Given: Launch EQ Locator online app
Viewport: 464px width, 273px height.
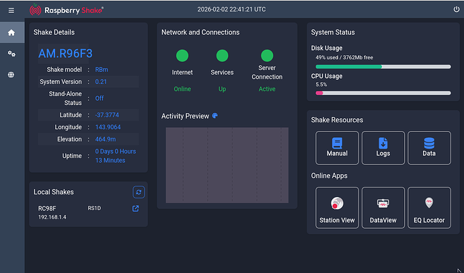Looking at the screenshot, I should (429, 208).
